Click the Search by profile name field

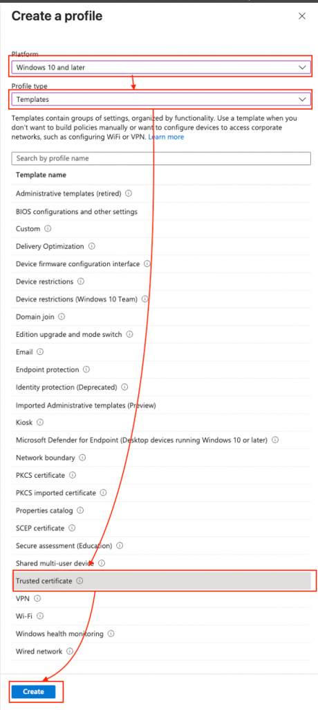[161, 159]
